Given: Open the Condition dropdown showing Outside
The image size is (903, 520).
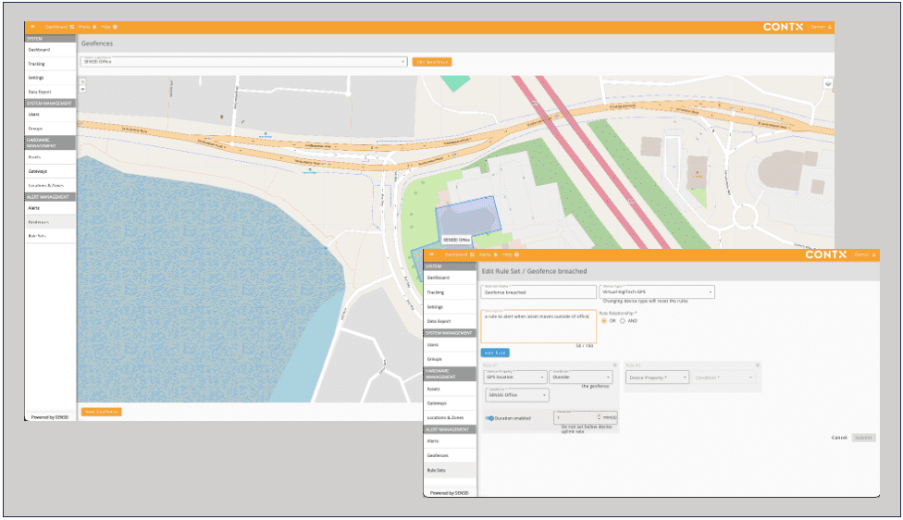Looking at the screenshot, I should coord(581,378).
